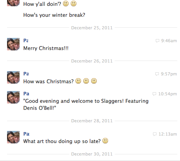The width and height of the screenshot is (180, 161).
Task: Click the December 25, 2011 date divider
Action: pos(92,28)
